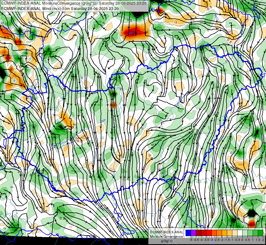
Task: Click the -2.5 legend scale value
Action: point(217,240)
